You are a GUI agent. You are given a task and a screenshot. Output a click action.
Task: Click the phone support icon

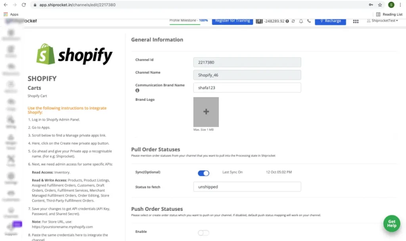[308, 21]
